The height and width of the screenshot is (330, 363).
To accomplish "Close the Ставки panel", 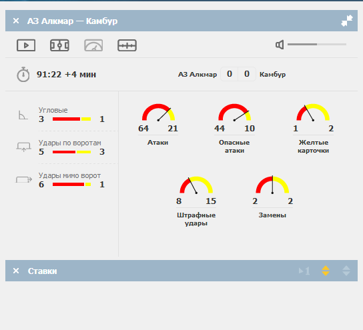I will coord(16,271).
